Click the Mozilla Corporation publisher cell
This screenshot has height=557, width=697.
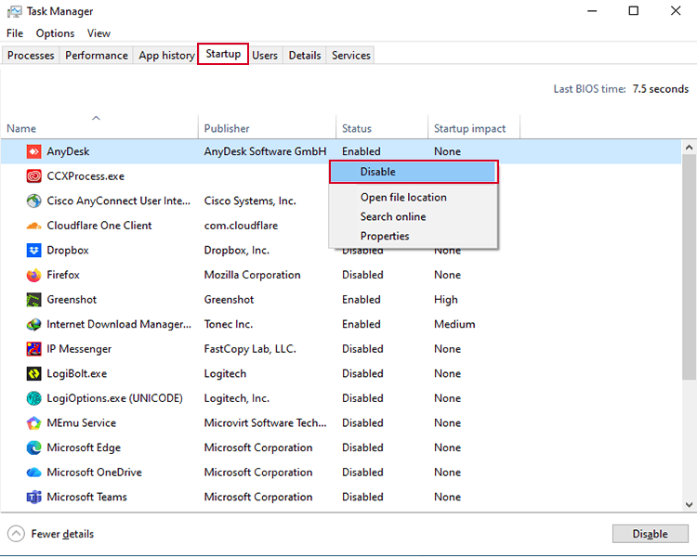point(252,275)
